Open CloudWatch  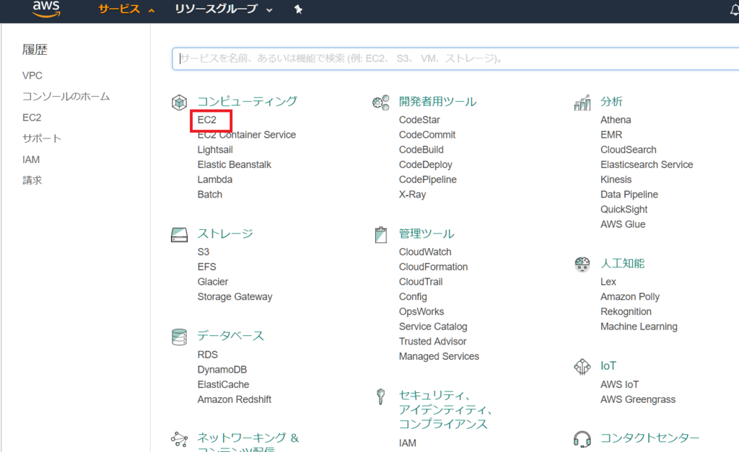coord(425,252)
